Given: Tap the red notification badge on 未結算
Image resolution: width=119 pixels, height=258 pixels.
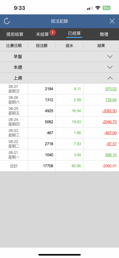Looking at the screenshot, I should tap(53, 33).
